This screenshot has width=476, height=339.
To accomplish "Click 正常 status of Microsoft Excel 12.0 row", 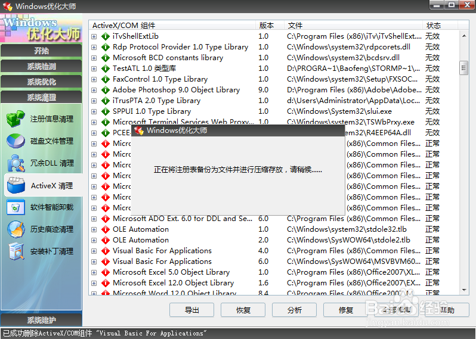I will tap(432, 282).
